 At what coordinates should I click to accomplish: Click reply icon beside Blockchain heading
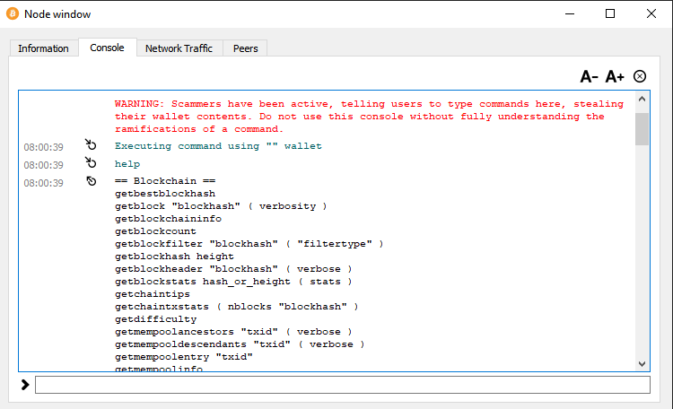coord(91,182)
